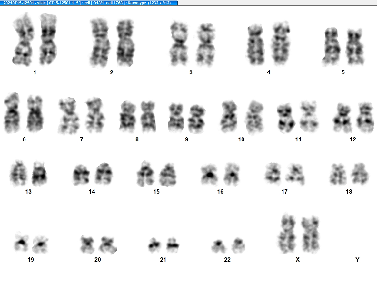Select the chromosome 14 pair image

(x=93, y=174)
